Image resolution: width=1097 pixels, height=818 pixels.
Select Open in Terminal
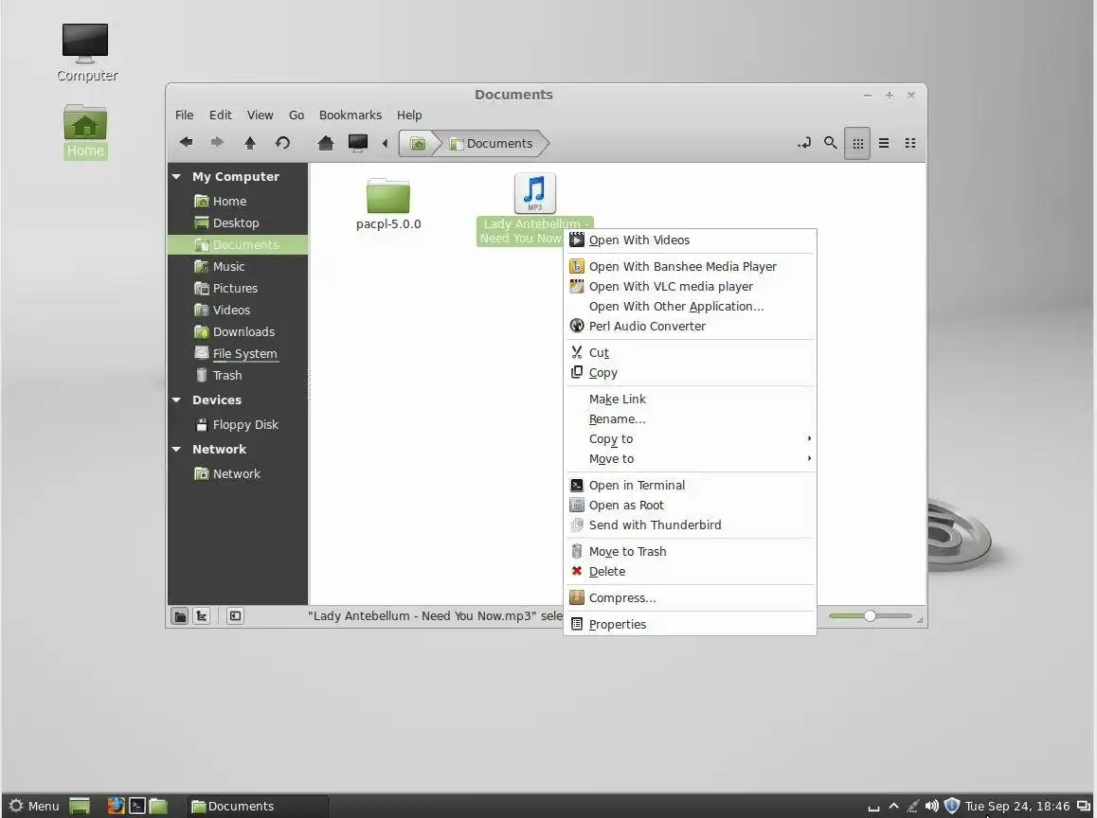click(x=690, y=485)
